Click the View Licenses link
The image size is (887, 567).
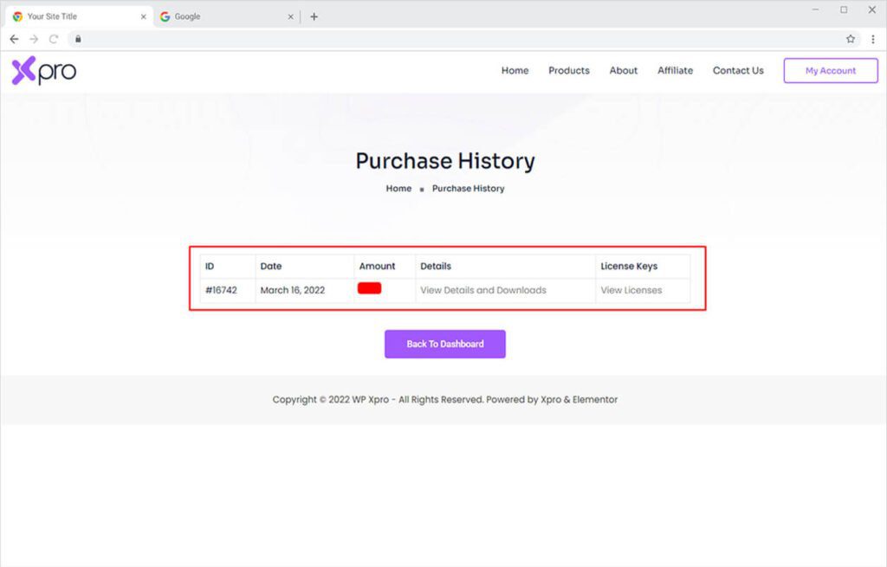(631, 290)
